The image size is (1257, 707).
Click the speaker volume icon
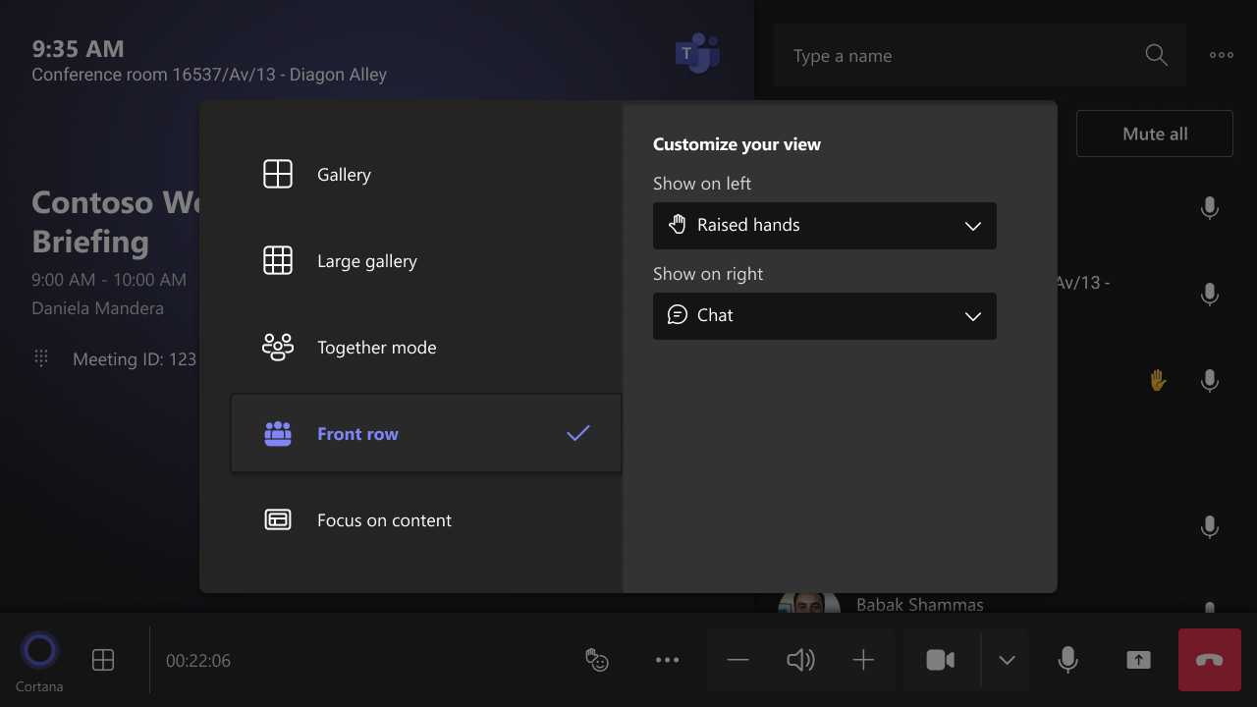pyautogui.click(x=800, y=660)
